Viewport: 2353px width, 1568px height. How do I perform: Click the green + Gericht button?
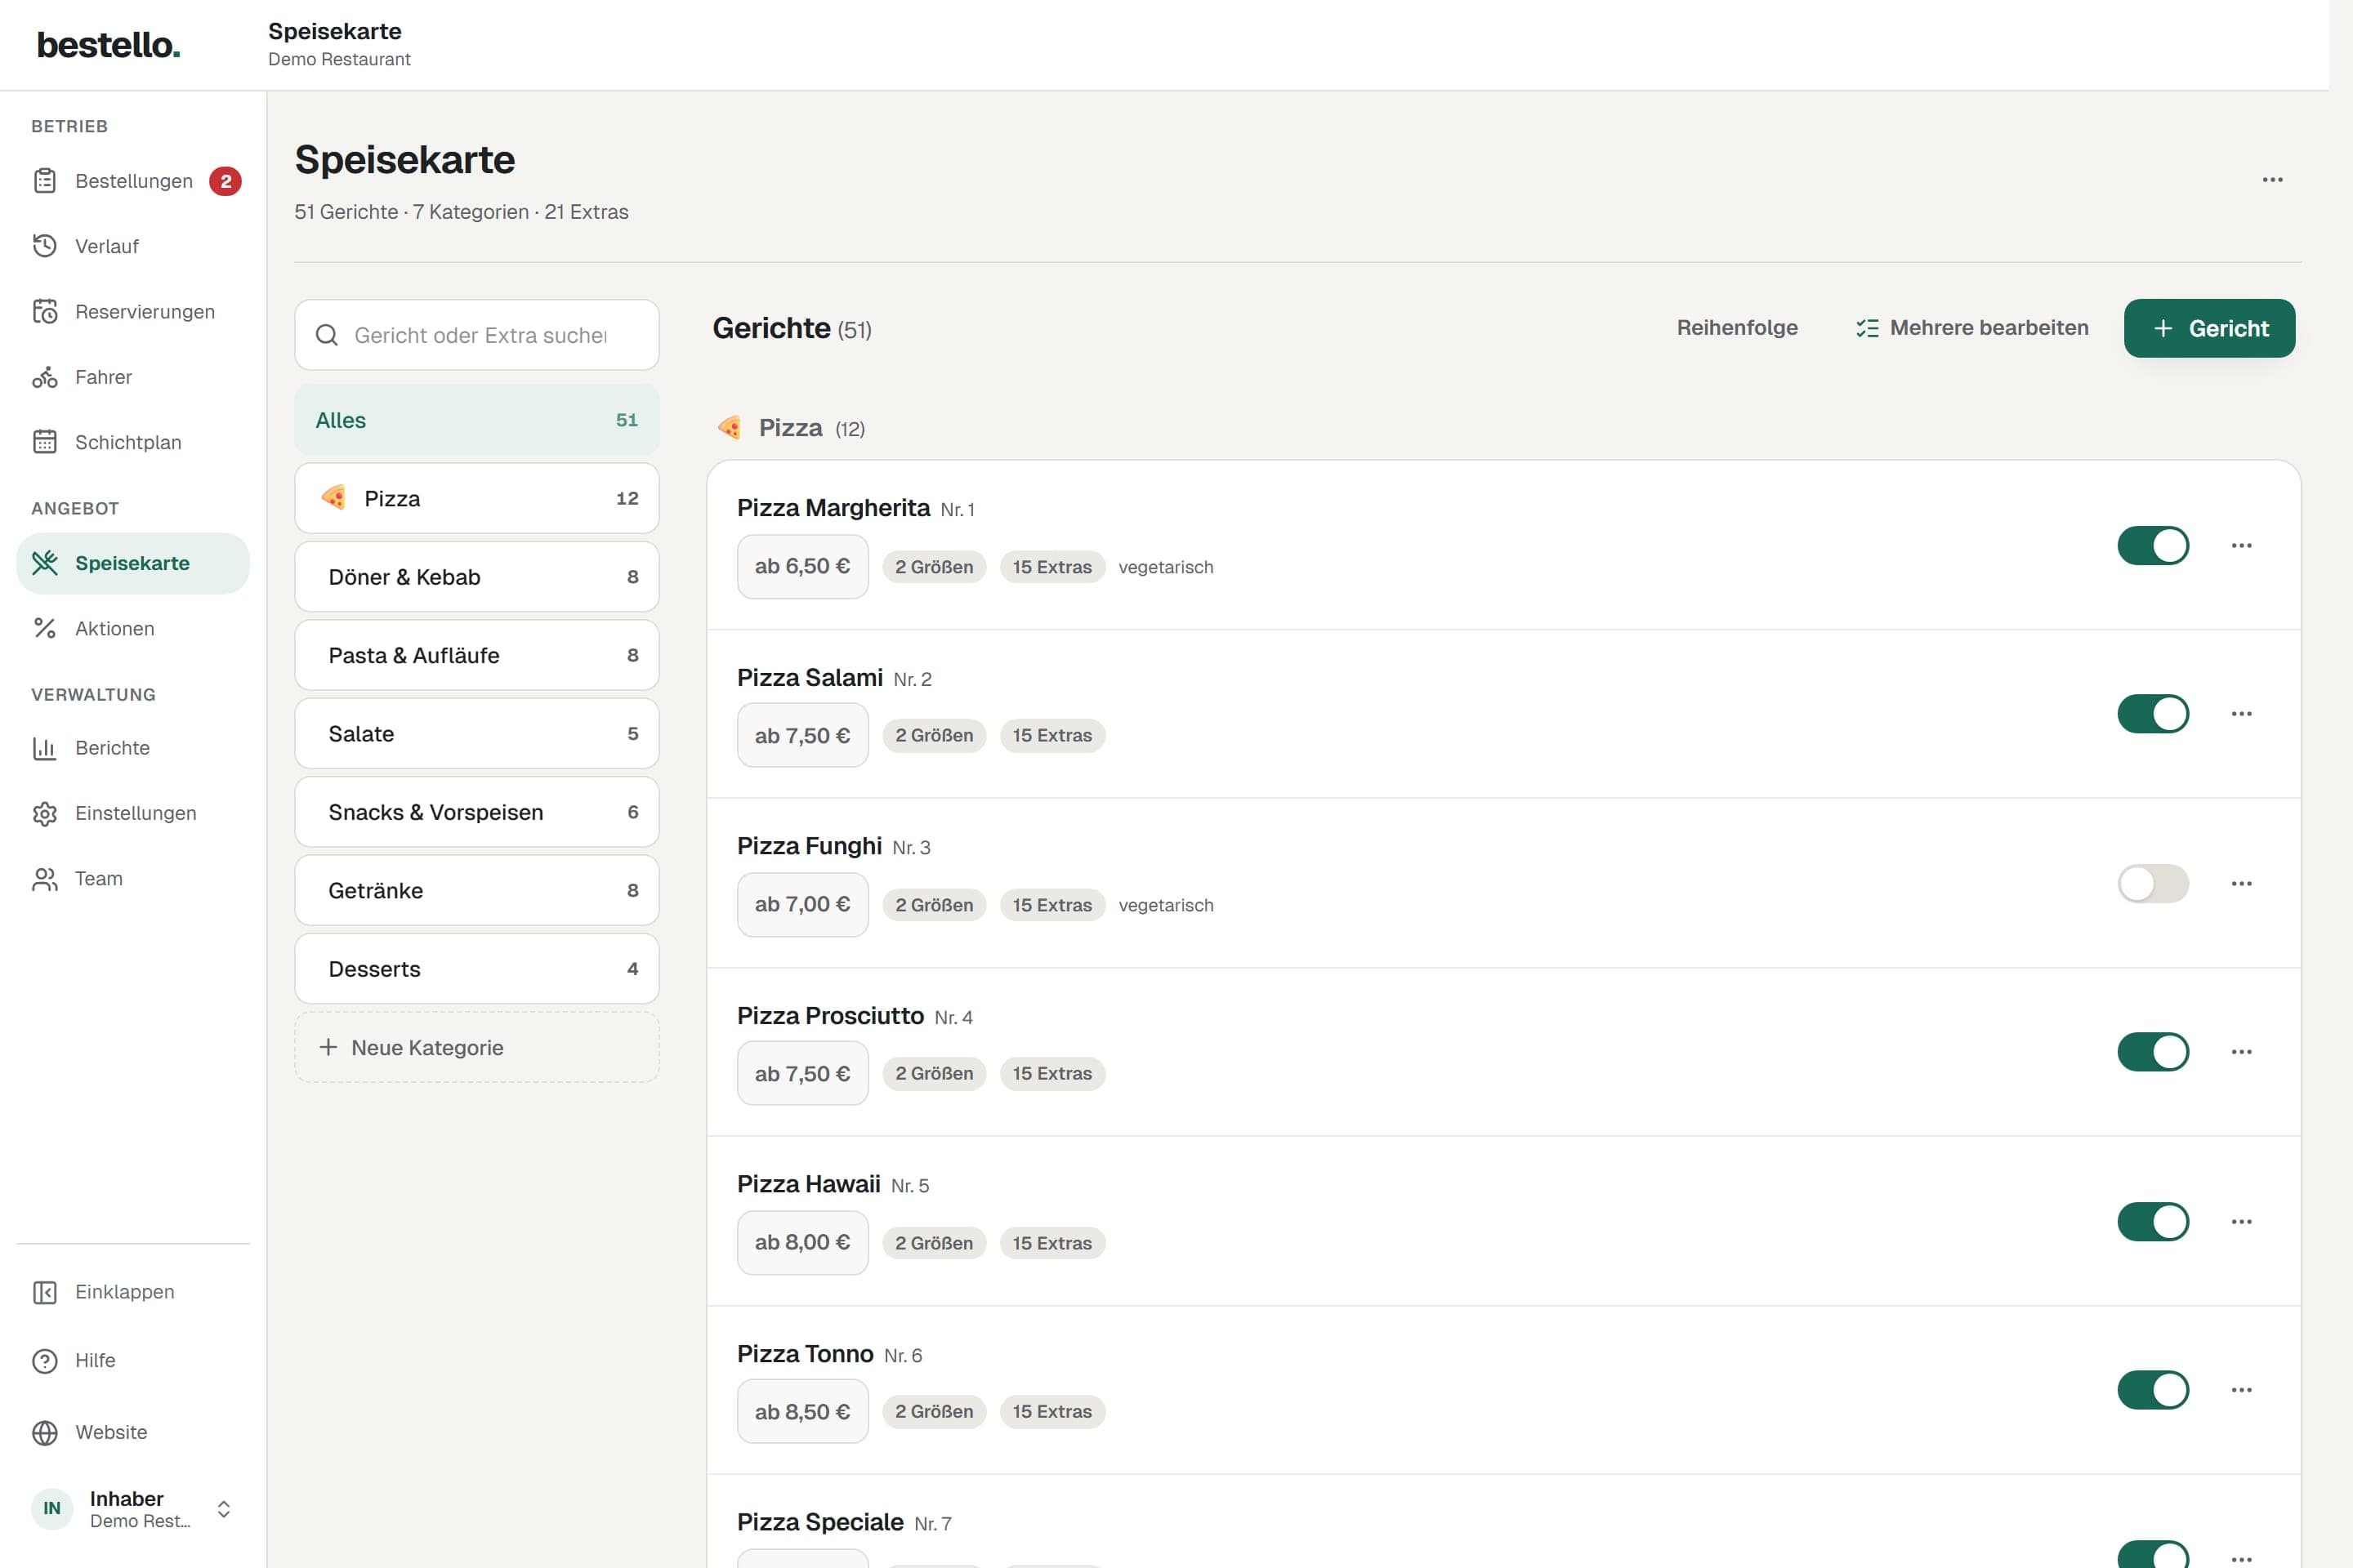[x=2209, y=328]
